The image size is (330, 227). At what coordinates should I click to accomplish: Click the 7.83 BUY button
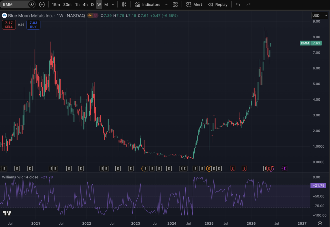[x=33, y=25]
